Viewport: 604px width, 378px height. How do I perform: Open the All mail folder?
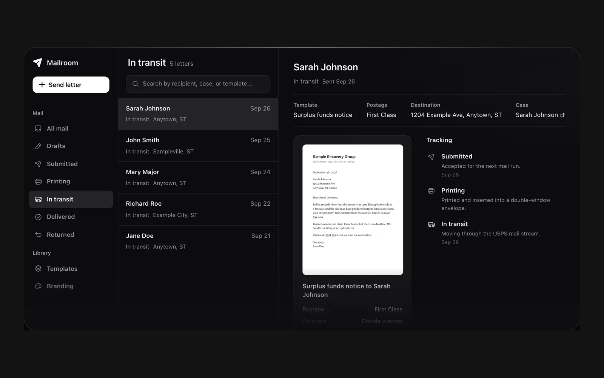[71, 129]
